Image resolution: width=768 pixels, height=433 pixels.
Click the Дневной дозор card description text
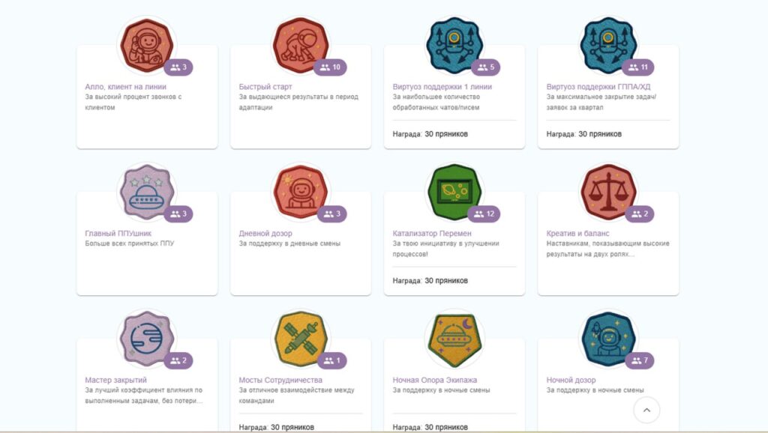[289, 243]
